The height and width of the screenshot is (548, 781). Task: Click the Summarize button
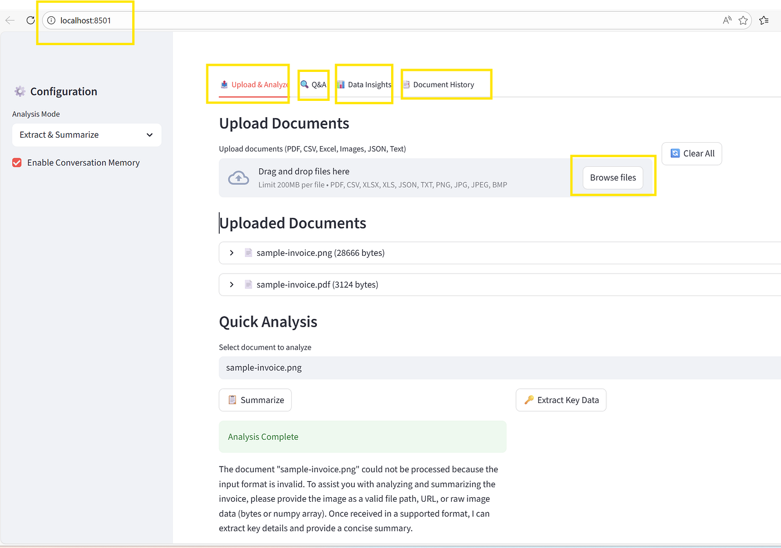[255, 400]
